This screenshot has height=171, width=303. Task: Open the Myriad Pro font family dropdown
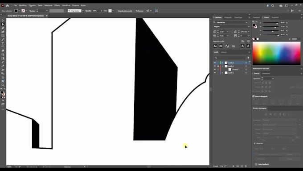click(246, 22)
